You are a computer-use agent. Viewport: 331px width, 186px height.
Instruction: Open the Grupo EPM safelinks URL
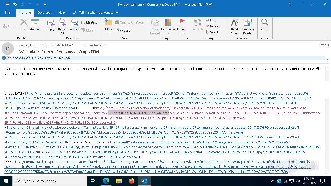pyautogui.click(x=158, y=101)
